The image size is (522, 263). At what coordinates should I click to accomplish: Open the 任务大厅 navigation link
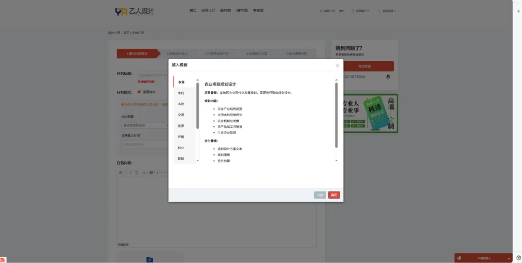click(208, 11)
